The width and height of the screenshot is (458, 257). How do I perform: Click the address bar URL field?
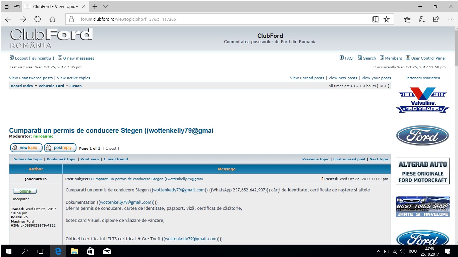(x=221, y=19)
